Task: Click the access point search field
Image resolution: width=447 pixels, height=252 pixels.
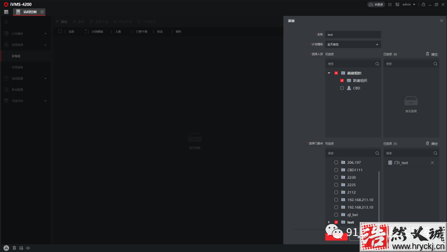Action: click(x=353, y=153)
